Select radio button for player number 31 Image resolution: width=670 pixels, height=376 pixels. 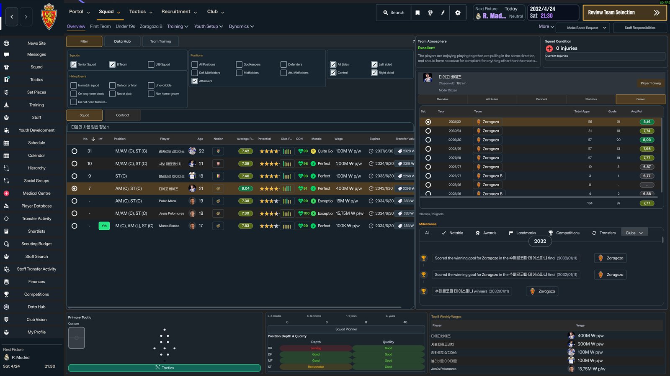click(x=74, y=151)
